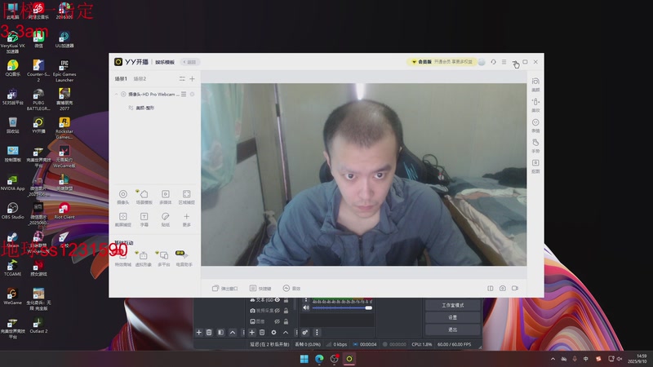Toggle the split-view layout icon below preview

click(x=491, y=289)
